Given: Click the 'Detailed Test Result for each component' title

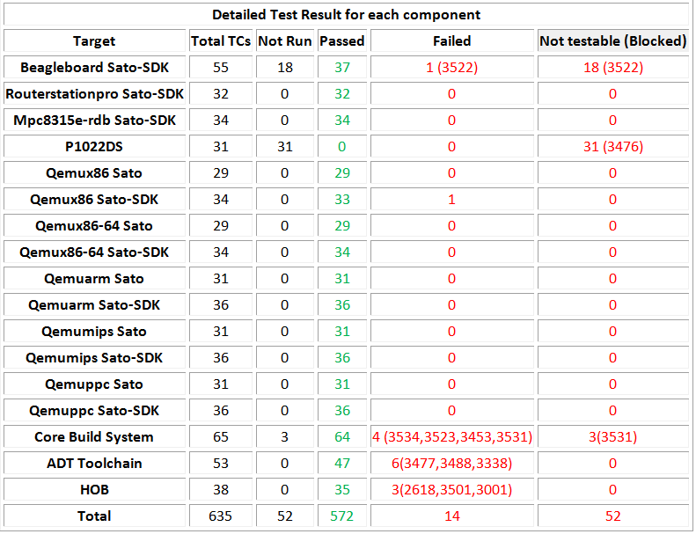Looking at the screenshot, I should click(346, 15).
